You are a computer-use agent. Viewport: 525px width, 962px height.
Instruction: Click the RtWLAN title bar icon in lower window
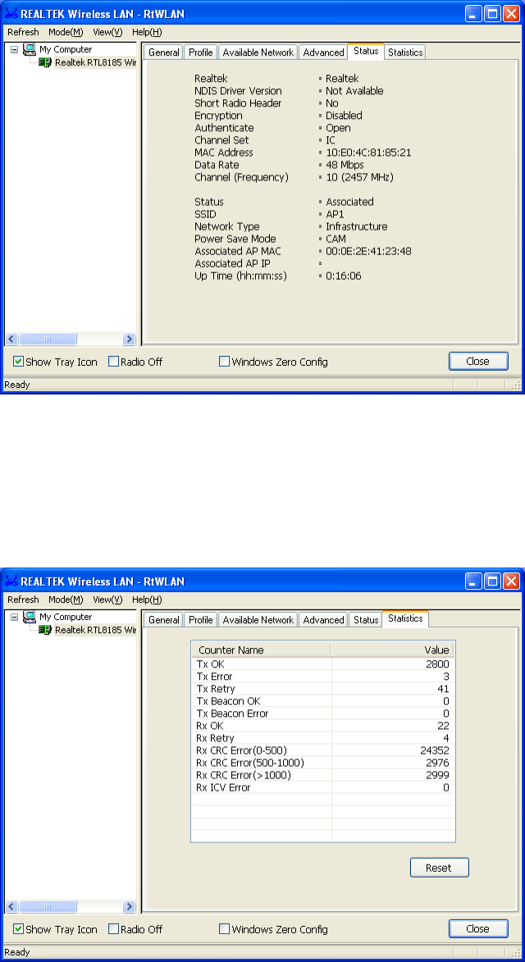11,581
